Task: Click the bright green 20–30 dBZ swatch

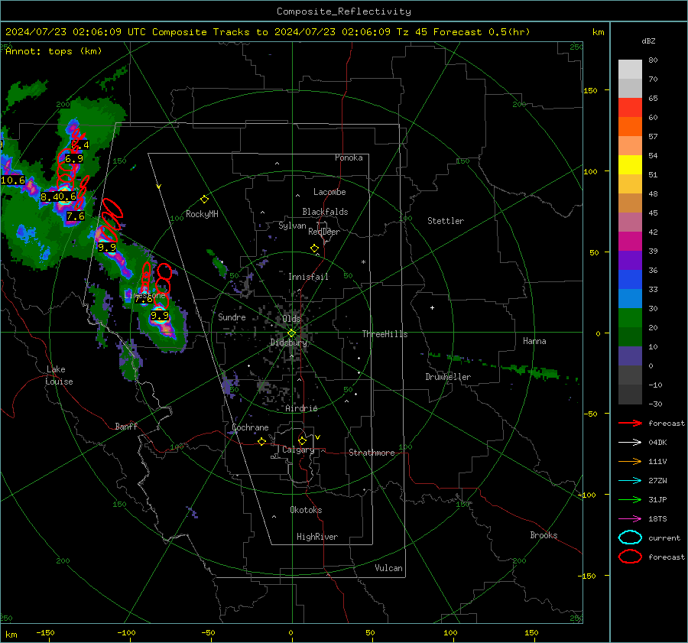Action: point(630,318)
